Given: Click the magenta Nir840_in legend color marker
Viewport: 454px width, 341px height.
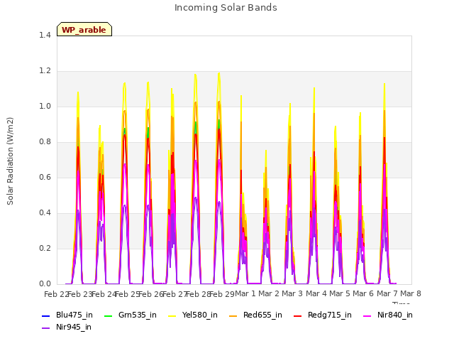Looking at the screenshot, I should pyautogui.click(x=367, y=315).
